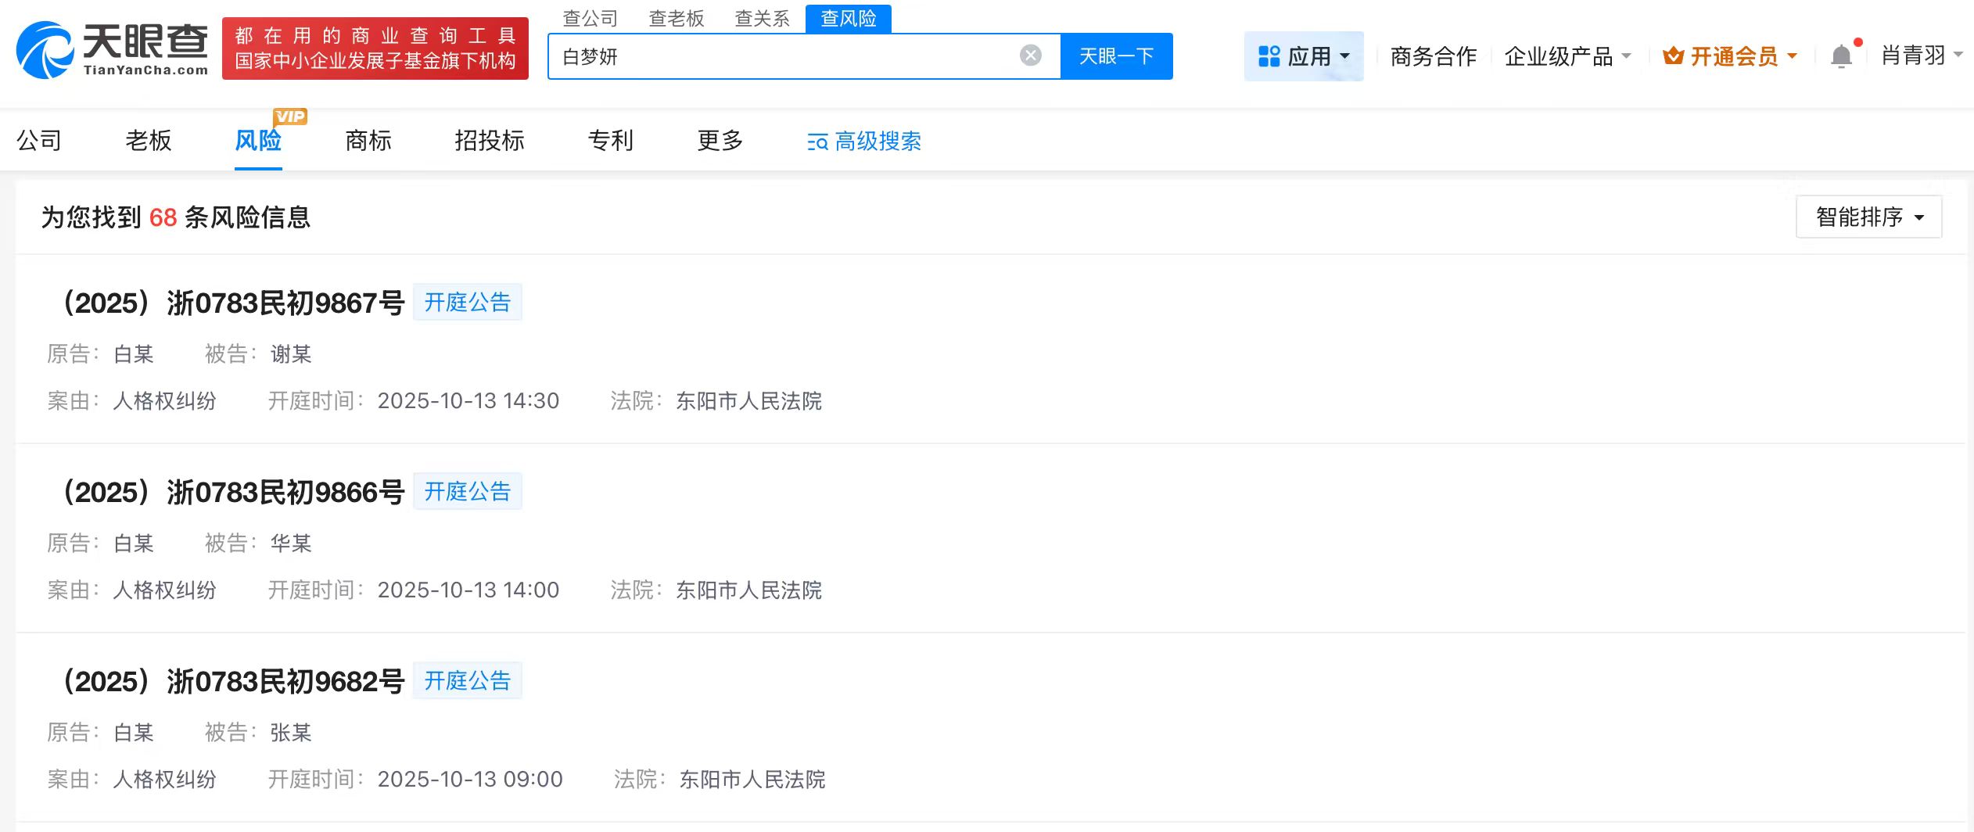Click into the 白梦妍 search input field
Screen dimensions: 1974x832
coord(782,56)
